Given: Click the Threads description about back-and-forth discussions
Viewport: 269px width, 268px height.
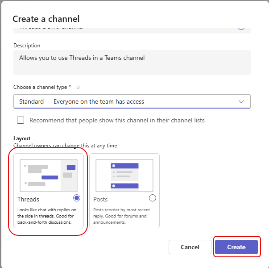Looking at the screenshot, I should click(47, 216).
